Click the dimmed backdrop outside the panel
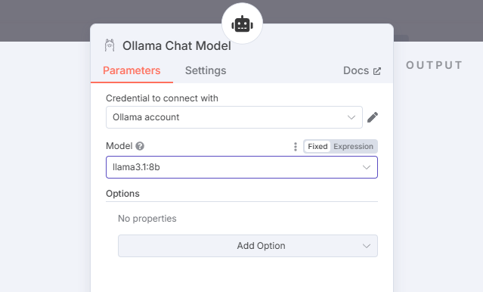 46,20
